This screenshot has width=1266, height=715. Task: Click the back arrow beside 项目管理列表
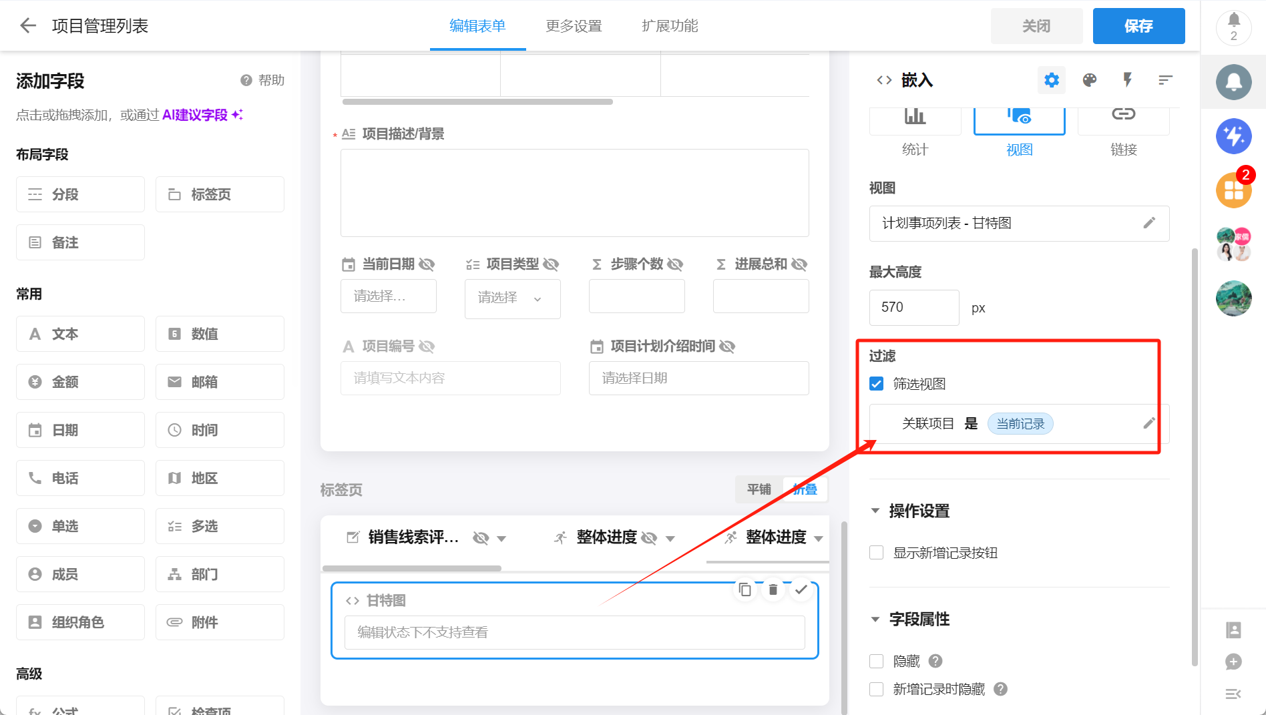coord(28,26)
